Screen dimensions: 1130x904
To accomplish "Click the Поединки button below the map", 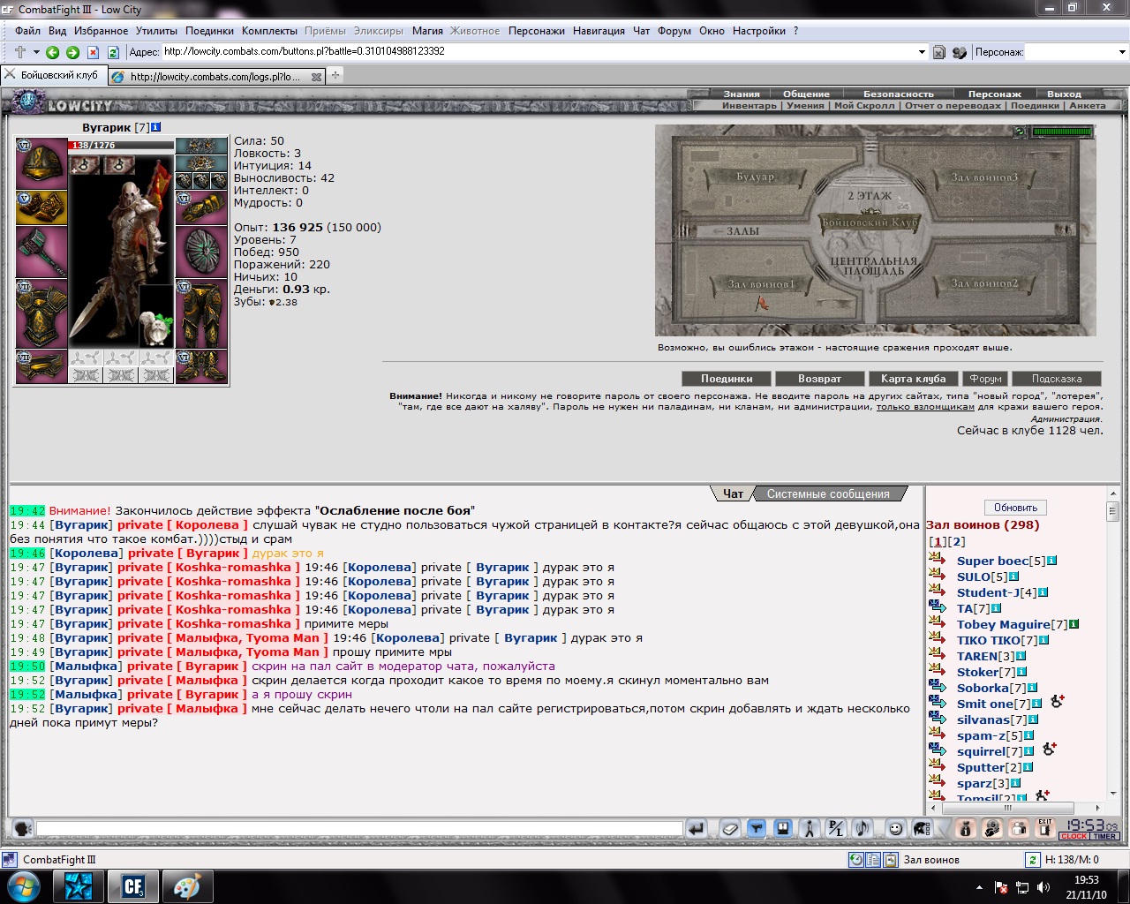I will pyautogui.click(x=727, y=379).
